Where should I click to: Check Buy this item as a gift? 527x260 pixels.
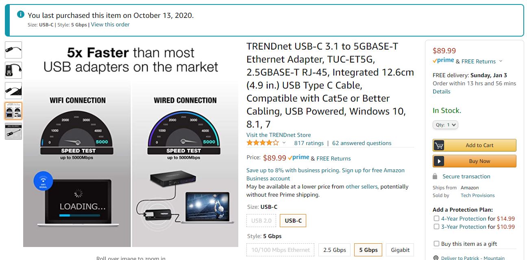[436, 244]
